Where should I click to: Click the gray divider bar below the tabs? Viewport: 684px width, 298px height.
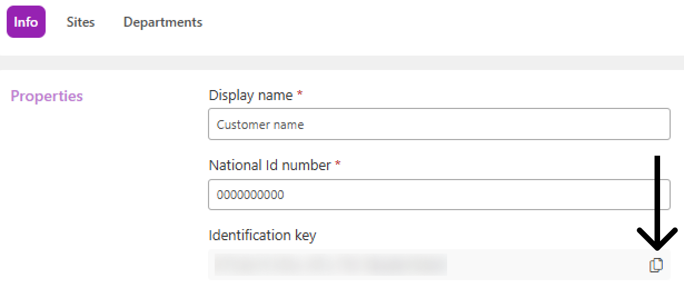pos(342,62)
